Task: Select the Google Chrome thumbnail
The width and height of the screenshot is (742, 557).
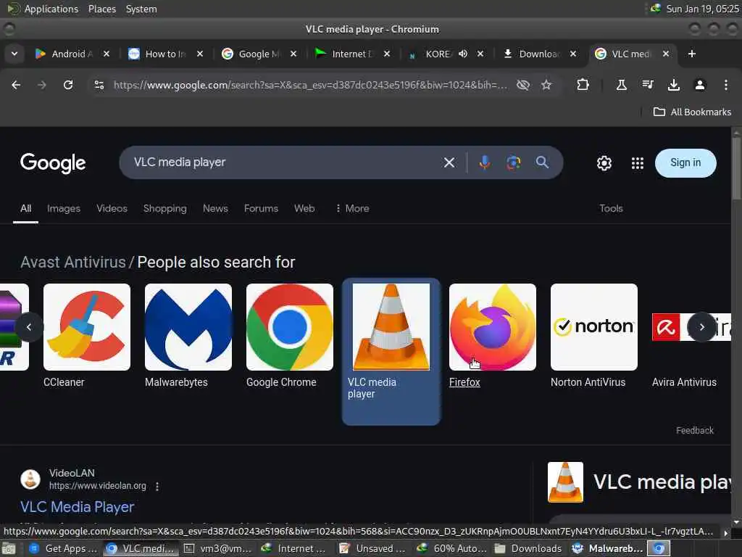Action: [290, 327]
